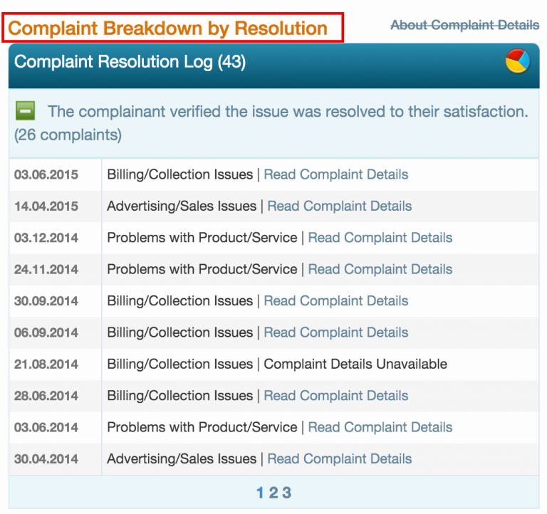
Task: Open complaint details for 14.04.2015 advertising issue
Action: point(339,206)
